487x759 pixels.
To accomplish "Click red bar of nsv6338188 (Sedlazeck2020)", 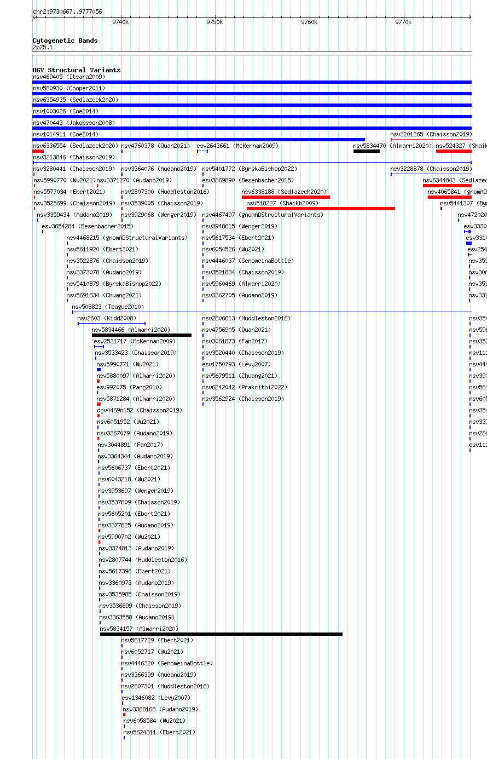I will point(286,197).
